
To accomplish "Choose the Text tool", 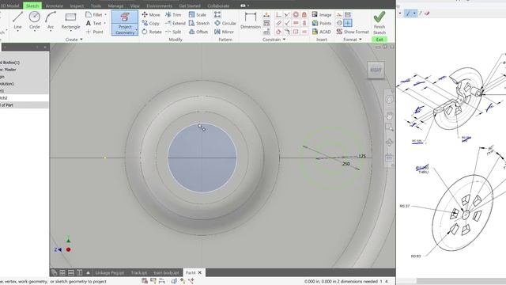I will [94, 23].
